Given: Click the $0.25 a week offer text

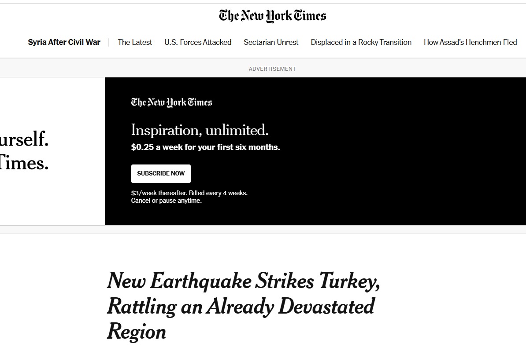Looking at the screenshot, I should (205, 147).
